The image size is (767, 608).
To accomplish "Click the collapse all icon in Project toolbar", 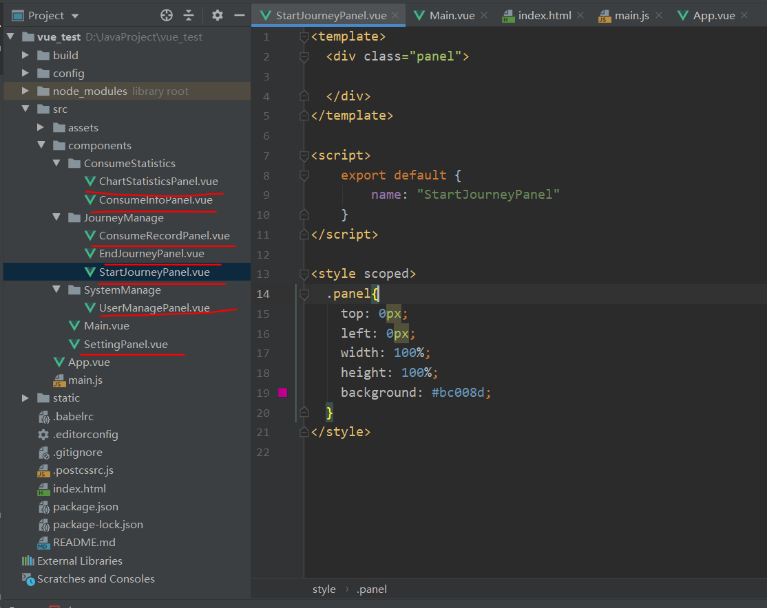I will (x=189, y=15).
